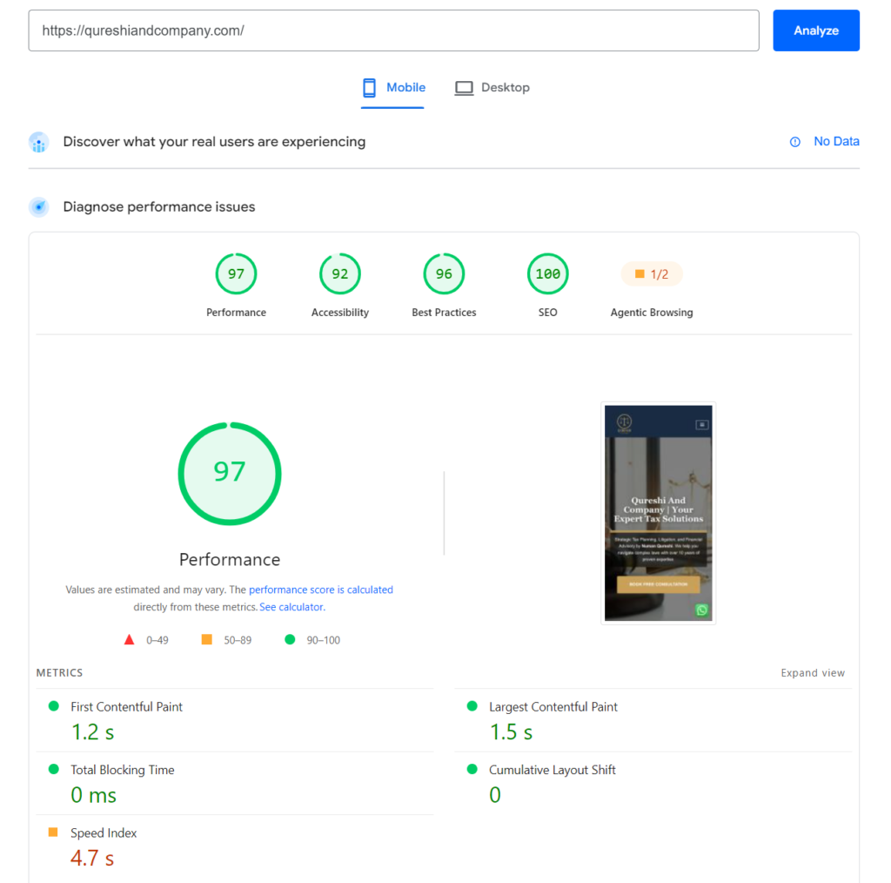Viewport: 891px width, 883px height.
Task: Select the Mobile tab
Action: [393, 88]
